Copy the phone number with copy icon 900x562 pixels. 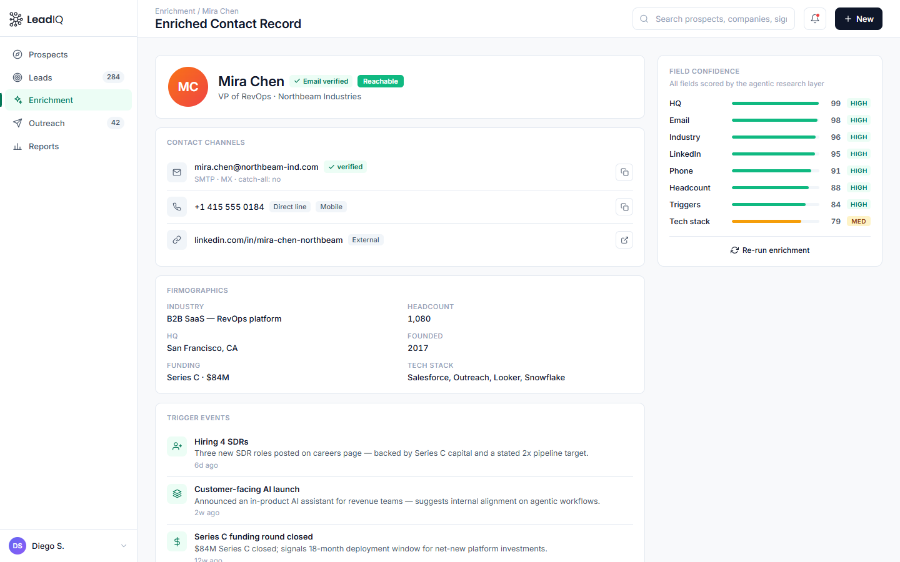624,207
